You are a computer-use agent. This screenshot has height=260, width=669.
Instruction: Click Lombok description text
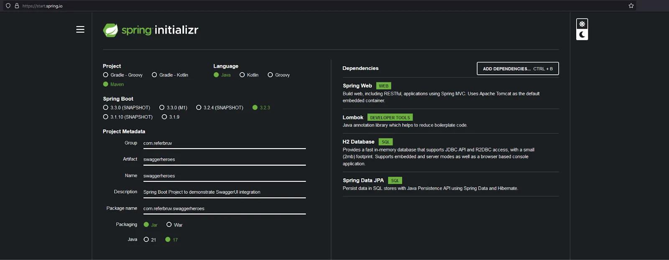(405, 125)
